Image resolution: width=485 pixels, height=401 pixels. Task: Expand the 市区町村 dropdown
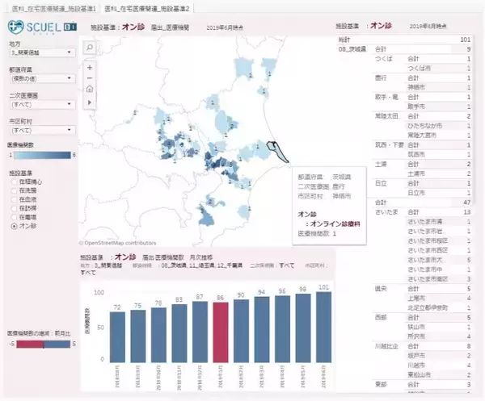[39, 129]
